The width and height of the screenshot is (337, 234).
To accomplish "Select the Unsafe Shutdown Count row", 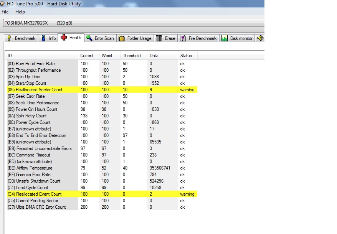I will (102, 181).
